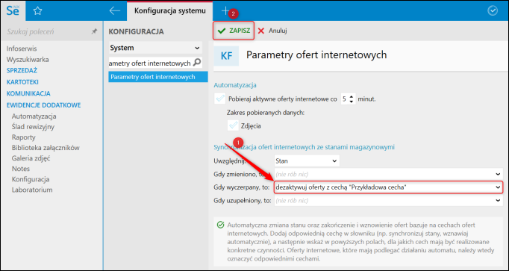
Task: Open the Gdy wyczerpany dropdown
Action: pyautogui.click(x=388, y=187)
